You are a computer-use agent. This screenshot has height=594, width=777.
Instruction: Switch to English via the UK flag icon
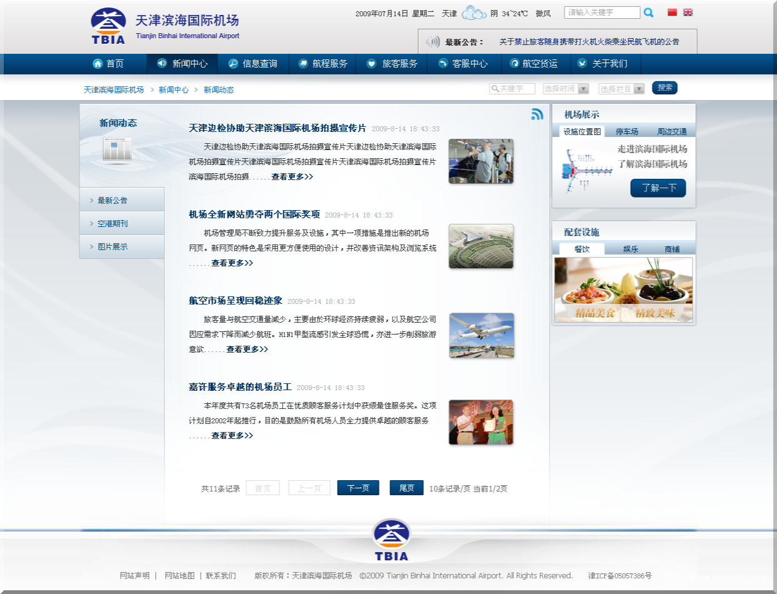[688, 12]
